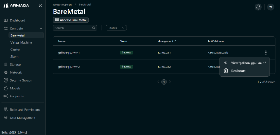Go to Dashboard in sidebar

pos(17,21)
